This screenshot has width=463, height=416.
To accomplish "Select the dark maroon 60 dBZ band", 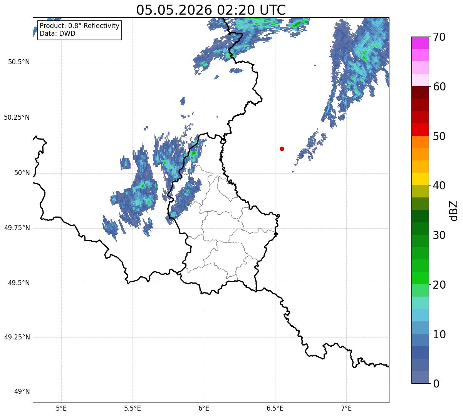I will [420, 92].
